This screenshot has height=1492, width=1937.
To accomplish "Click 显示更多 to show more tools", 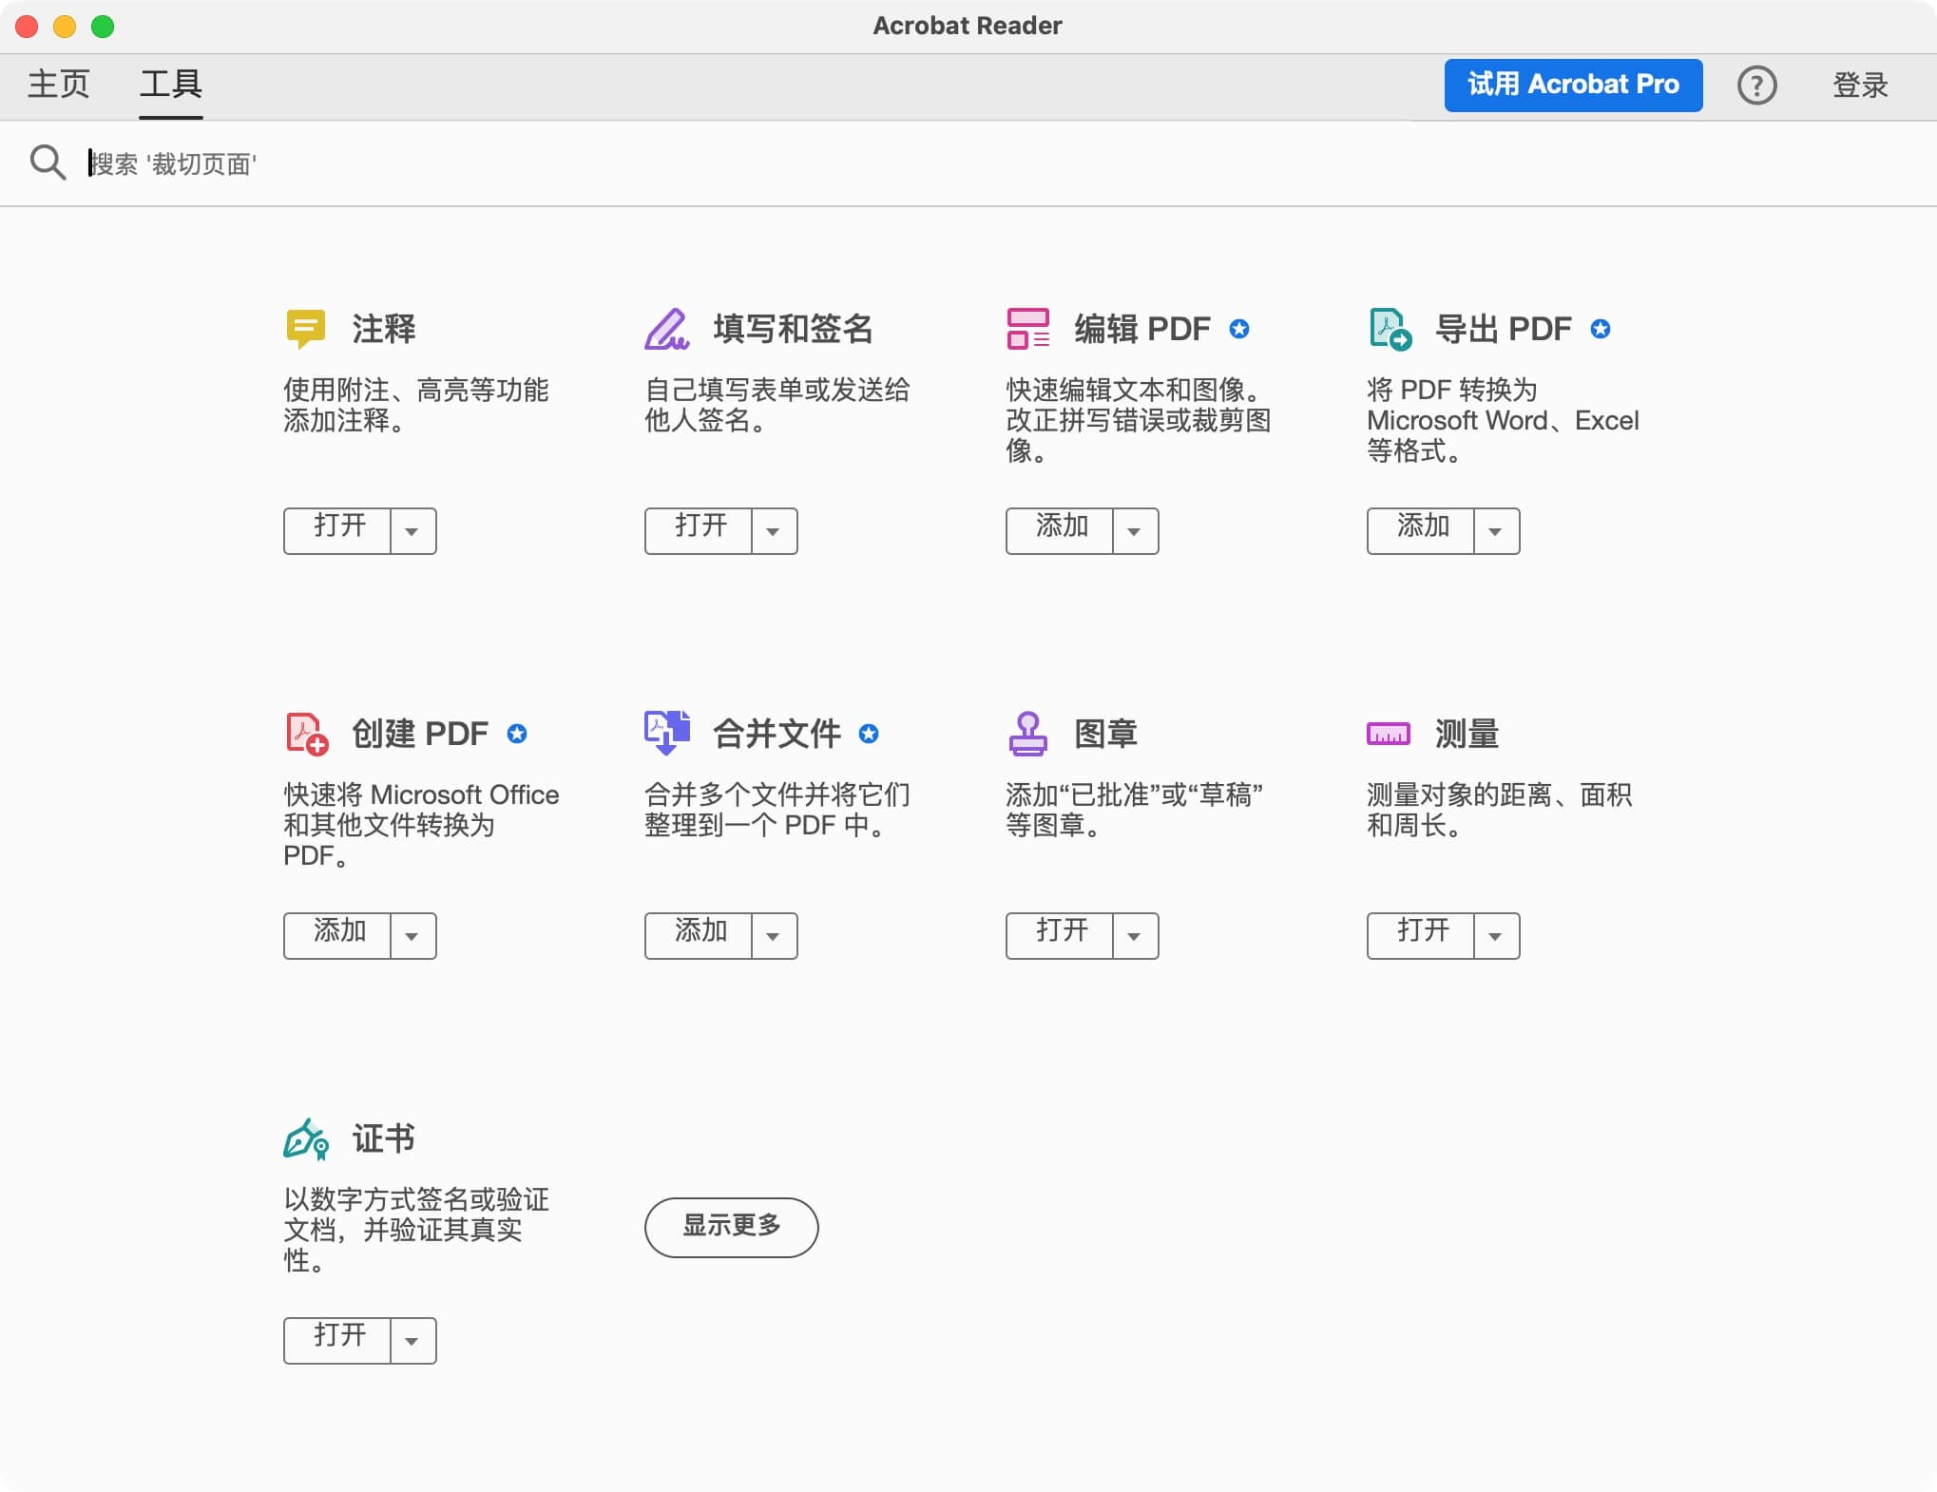I will click(x=731, y=1227).
